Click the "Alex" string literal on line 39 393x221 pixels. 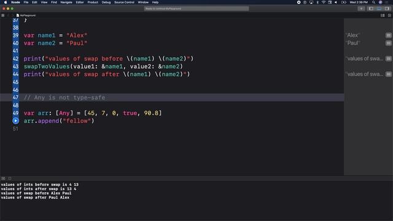(77, 36)
